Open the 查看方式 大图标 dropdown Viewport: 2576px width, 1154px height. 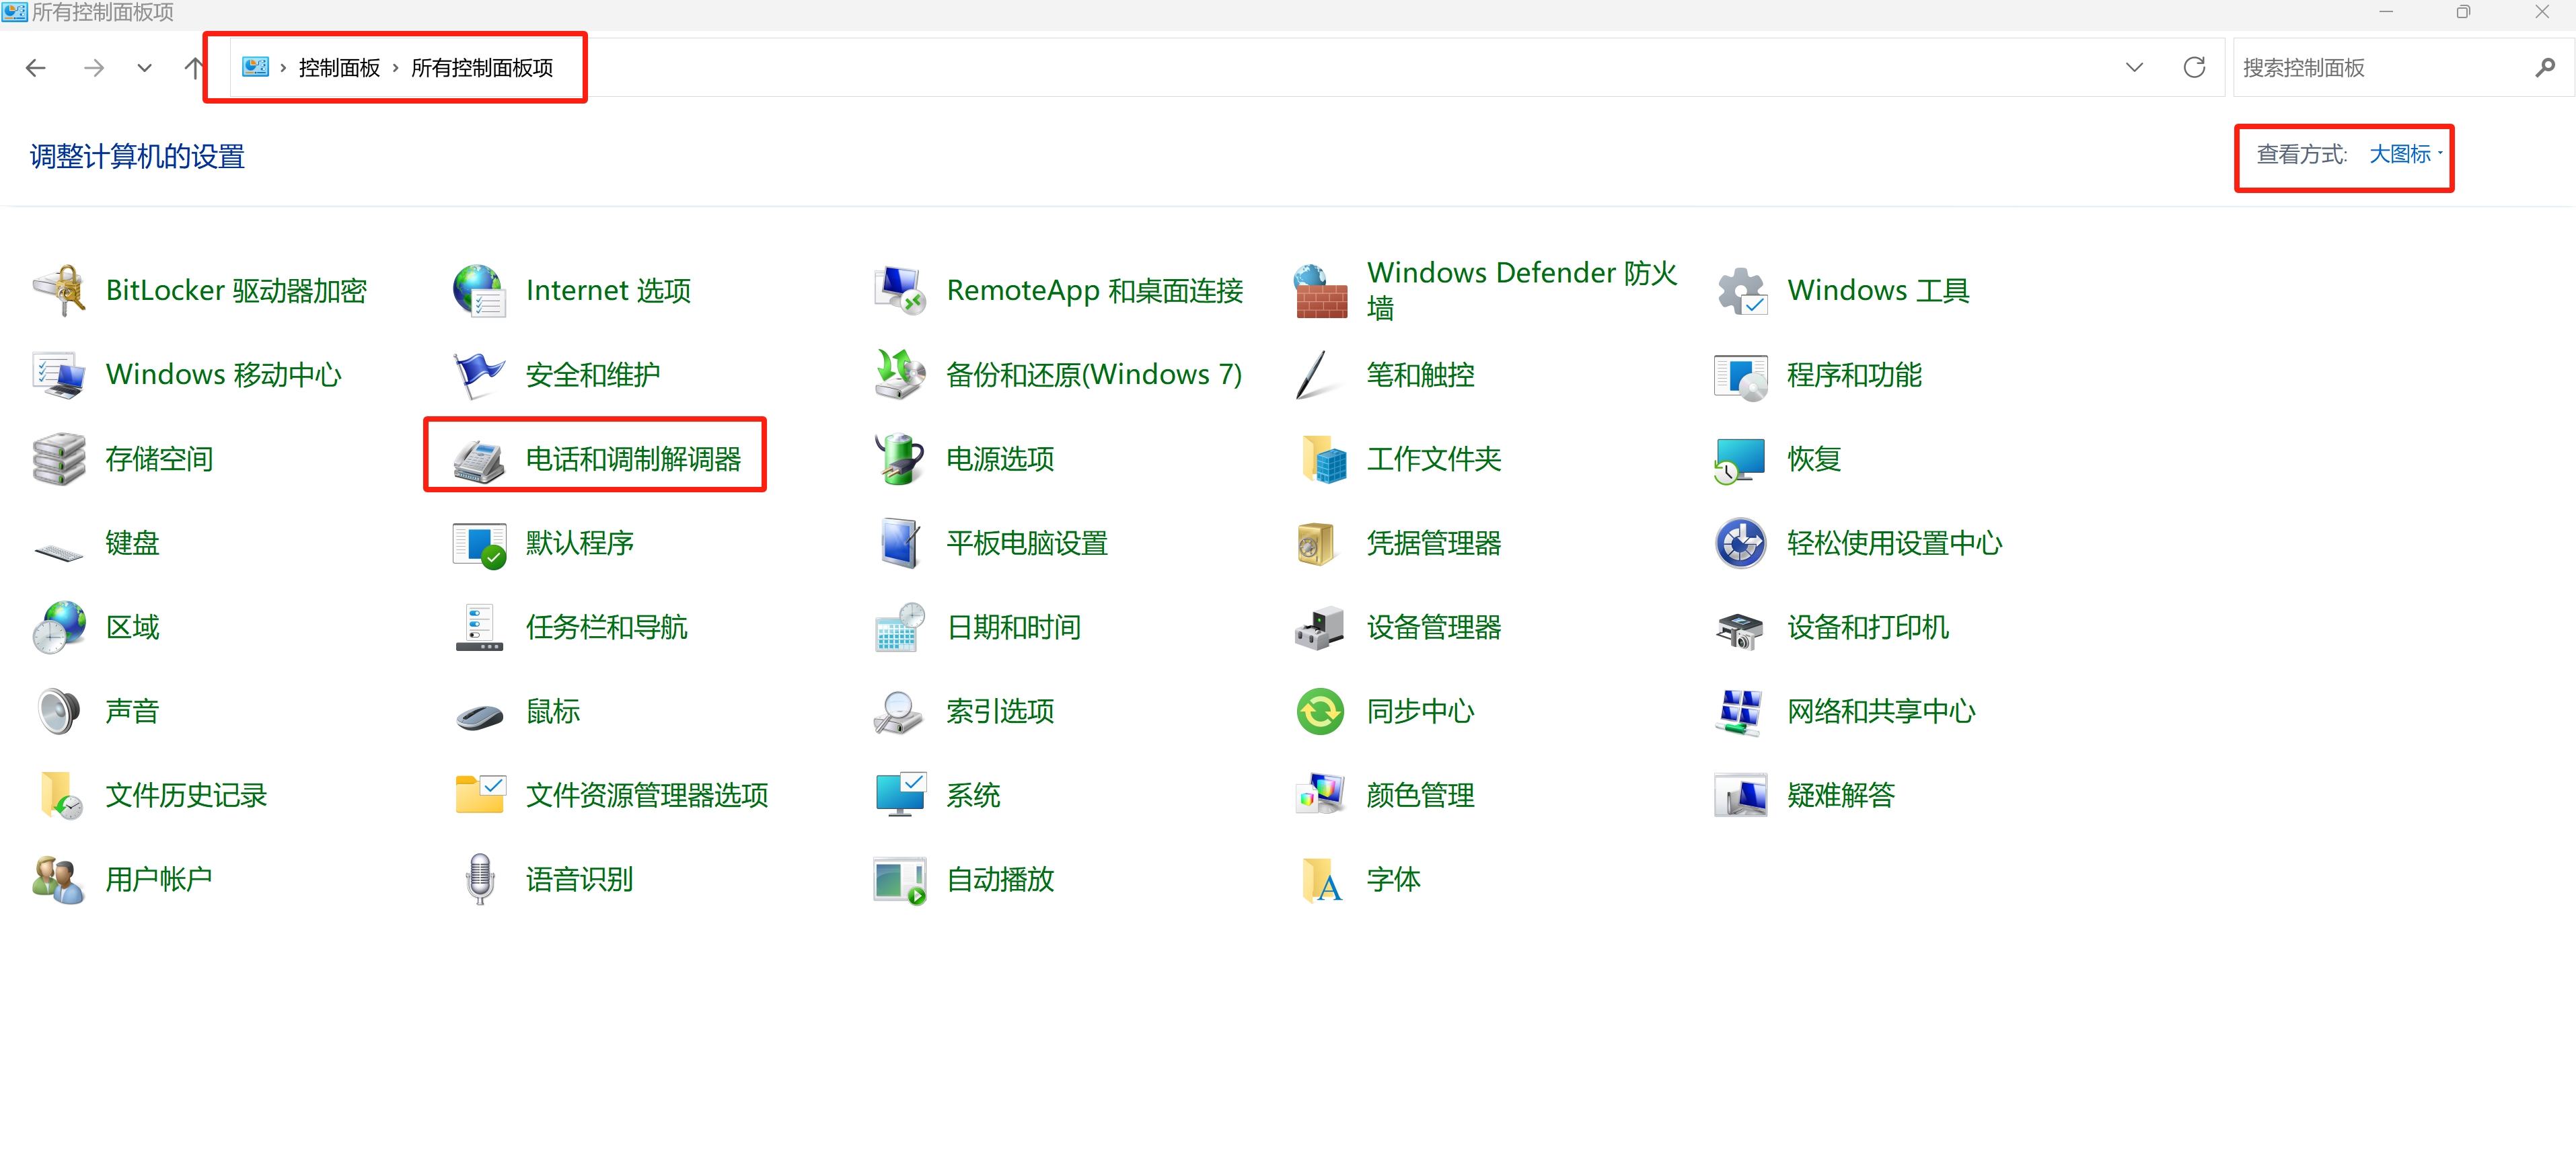tap(2406, 154)
